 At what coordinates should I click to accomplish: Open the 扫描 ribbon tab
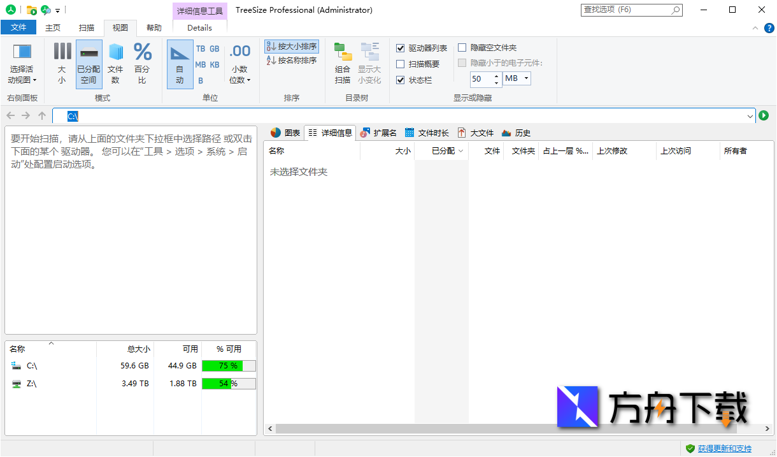pos(87,27)
